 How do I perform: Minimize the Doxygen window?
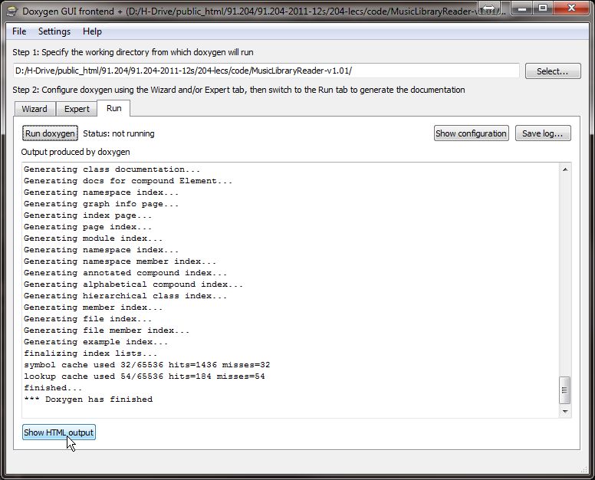[x=522, y=8]
